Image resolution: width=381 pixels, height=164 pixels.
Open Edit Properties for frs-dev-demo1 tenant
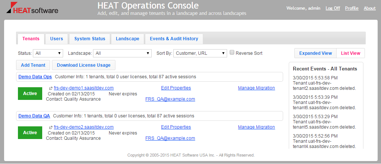click(176, 88)
